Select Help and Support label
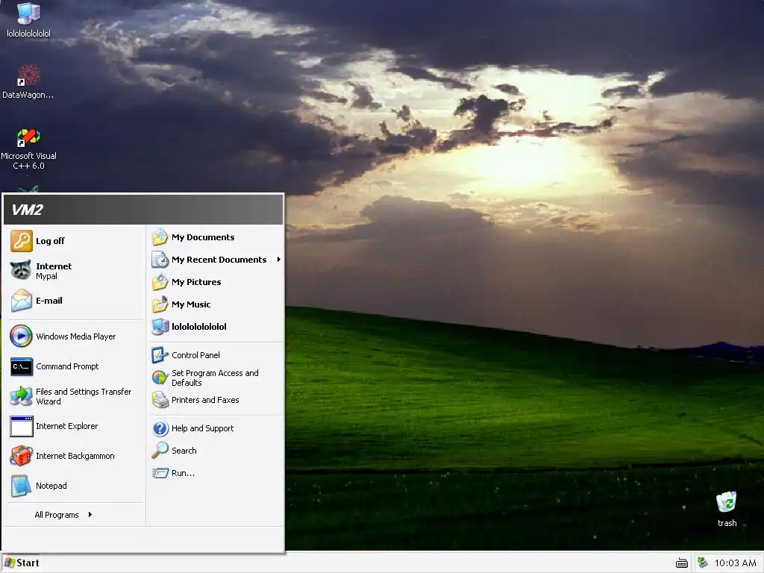764x573 pixels. (202, 428)
